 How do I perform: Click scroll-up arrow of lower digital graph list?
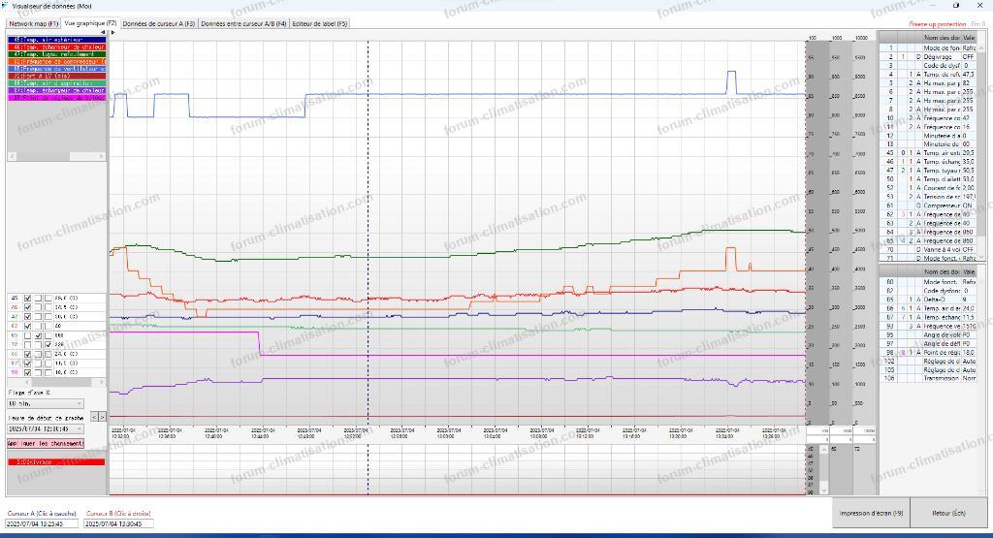824,450
